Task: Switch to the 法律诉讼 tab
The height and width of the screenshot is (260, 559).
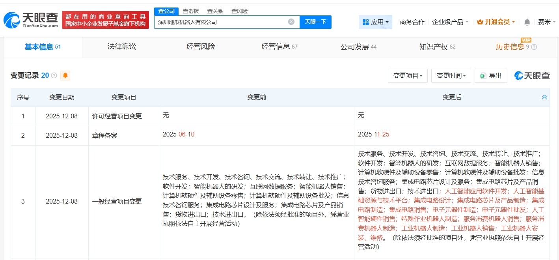Action: coord(121,46)
